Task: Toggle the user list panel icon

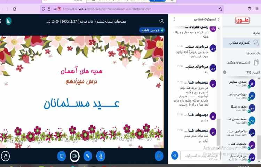Action: [x=161, y=21]
